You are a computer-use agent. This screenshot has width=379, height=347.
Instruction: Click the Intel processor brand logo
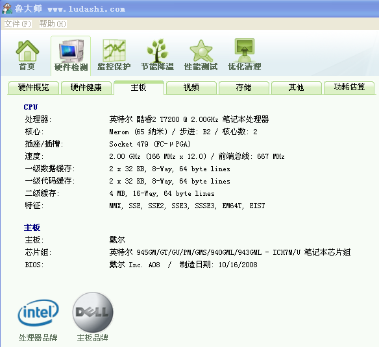38,313
